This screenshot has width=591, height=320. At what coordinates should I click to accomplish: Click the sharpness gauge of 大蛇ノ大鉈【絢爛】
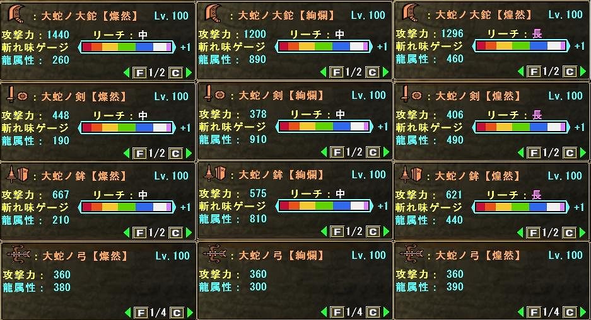tap(324, 47)
